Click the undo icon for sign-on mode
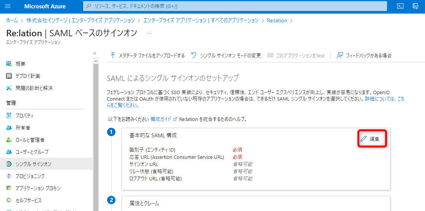This screenshot has width=425, height=211. (x=194, y=55)
